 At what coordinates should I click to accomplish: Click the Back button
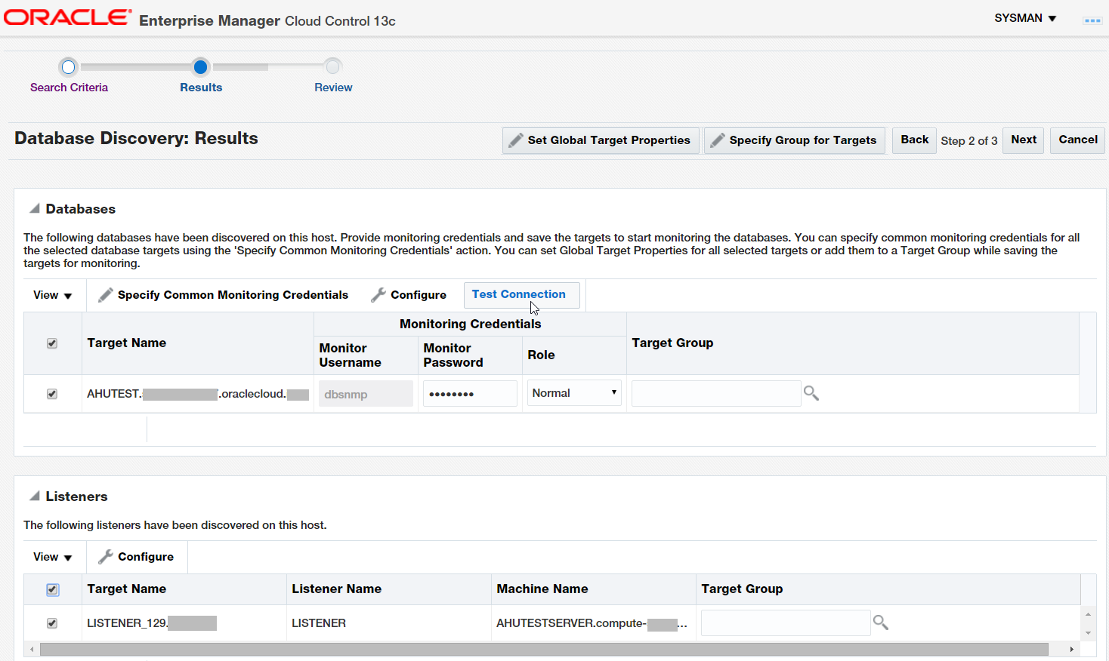point(914,140)
